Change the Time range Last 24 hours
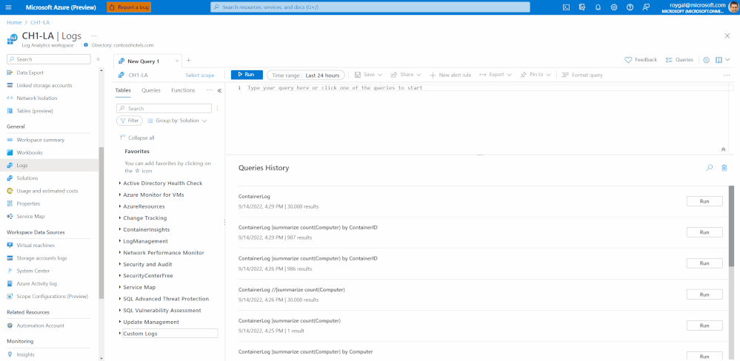Viewport: 740px width, 361px height. [x=306, y=75]
